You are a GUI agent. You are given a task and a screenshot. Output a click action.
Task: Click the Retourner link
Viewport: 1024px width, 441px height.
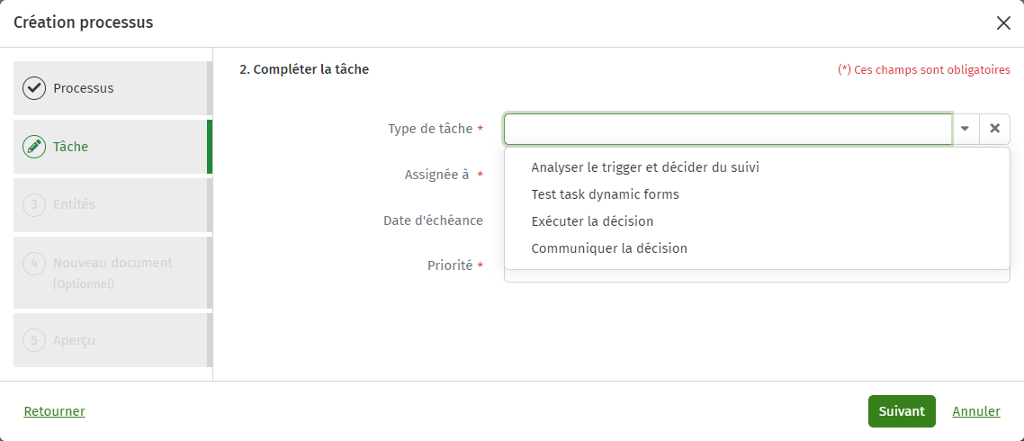pyautogui.click(x=54, y=411)
